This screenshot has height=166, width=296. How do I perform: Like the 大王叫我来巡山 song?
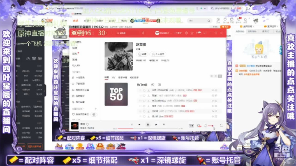pos(144,101)
